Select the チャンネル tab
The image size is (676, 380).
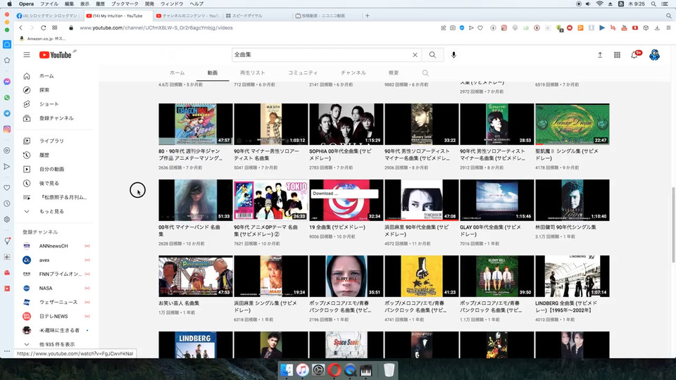click(x=353, y=72)
